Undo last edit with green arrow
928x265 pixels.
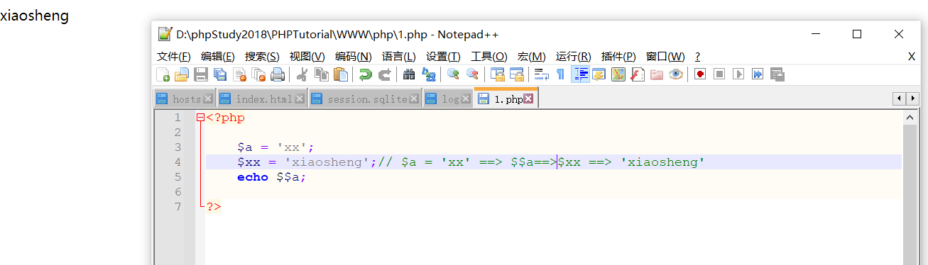click(365, 74)
